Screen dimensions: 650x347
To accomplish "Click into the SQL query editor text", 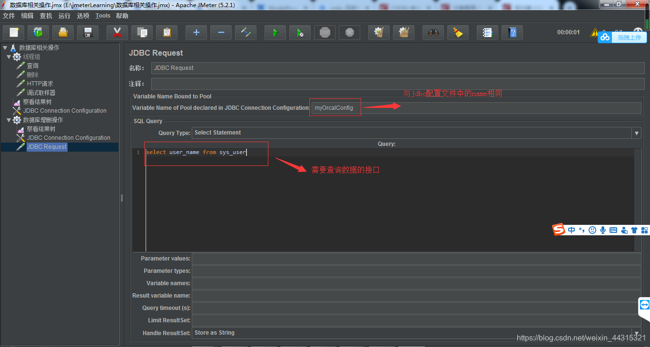I will [x=196, y=152].
